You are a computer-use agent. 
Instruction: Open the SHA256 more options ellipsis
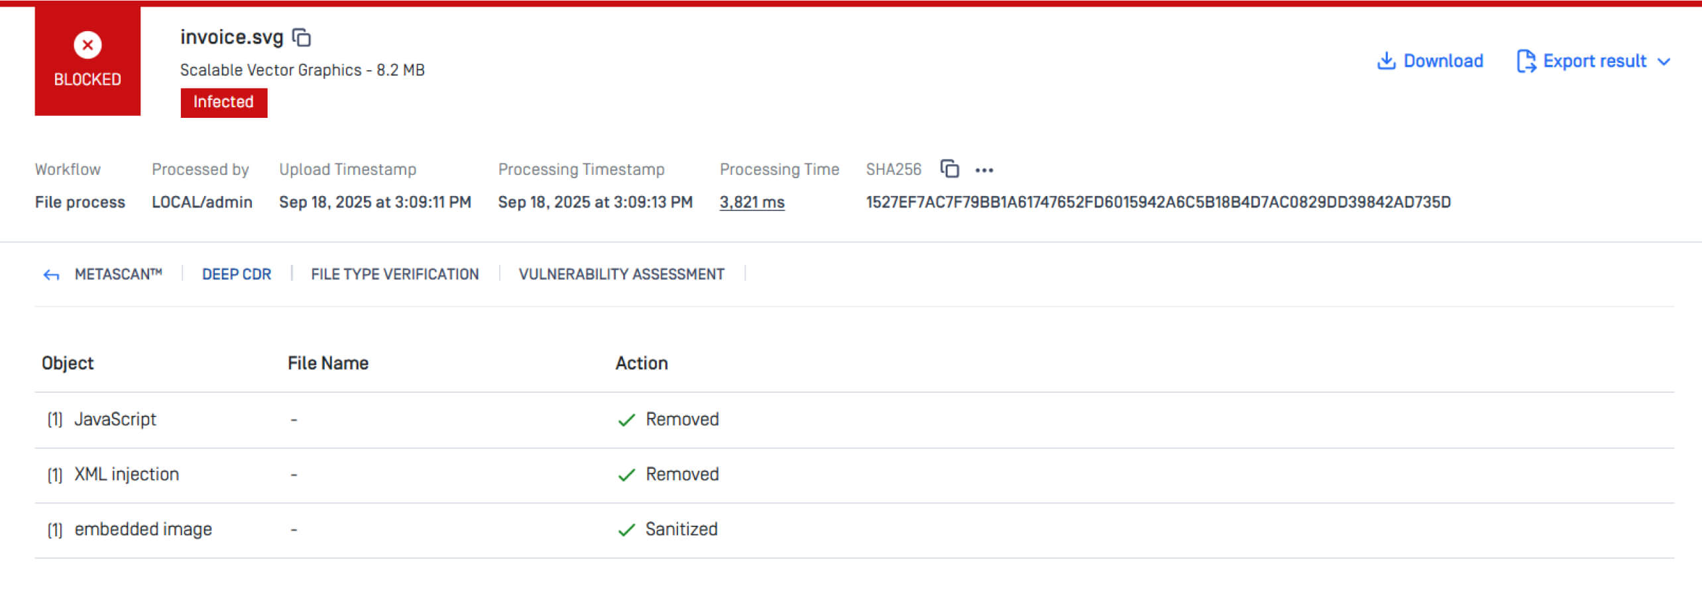coord(984,170)
